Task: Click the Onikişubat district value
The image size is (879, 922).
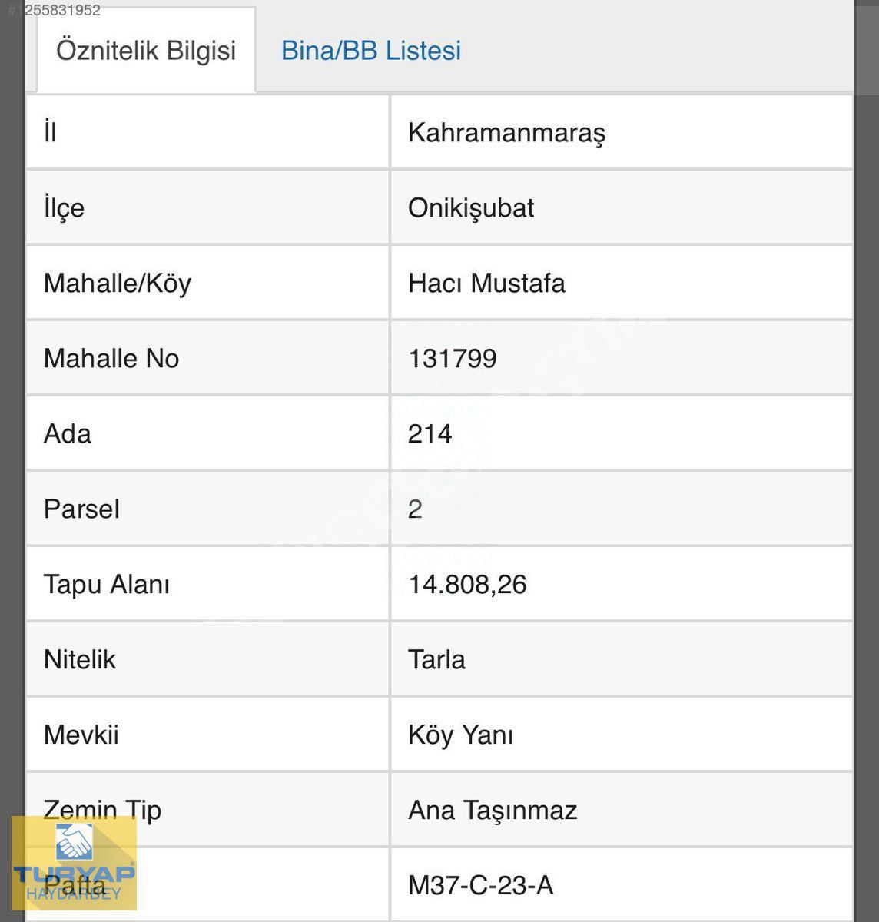Action: pos(471,208)
